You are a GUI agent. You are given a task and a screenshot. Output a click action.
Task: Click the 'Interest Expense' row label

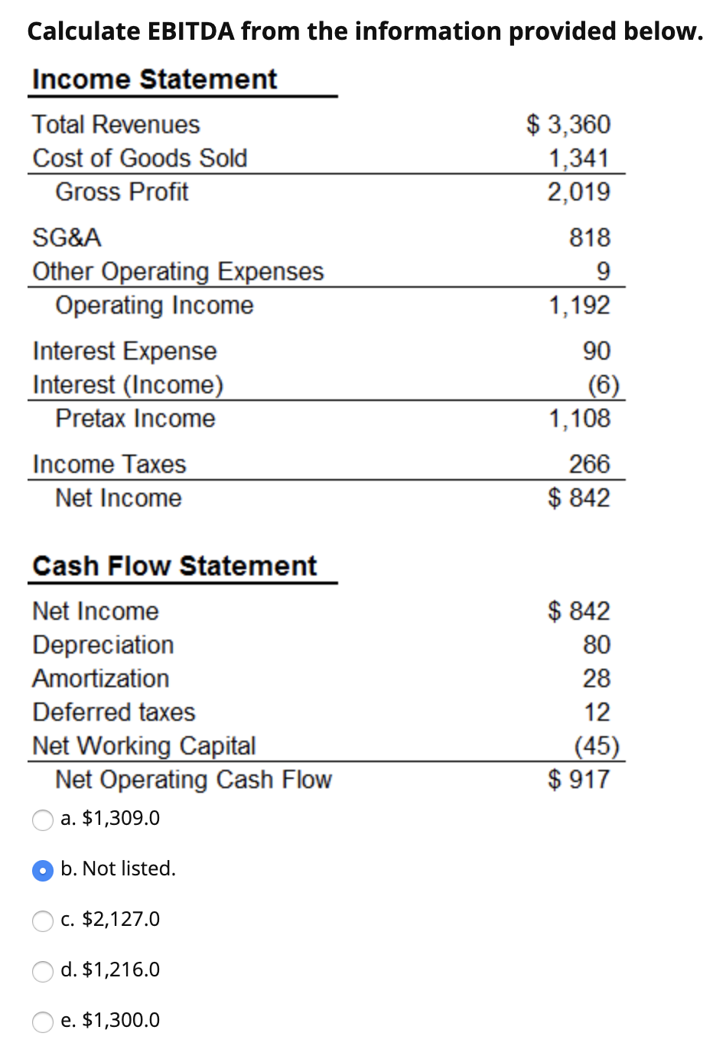tap(125, 351)
